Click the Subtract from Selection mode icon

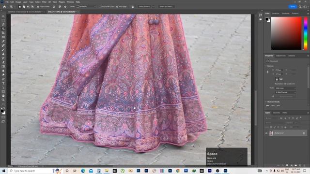coord(28,7)
